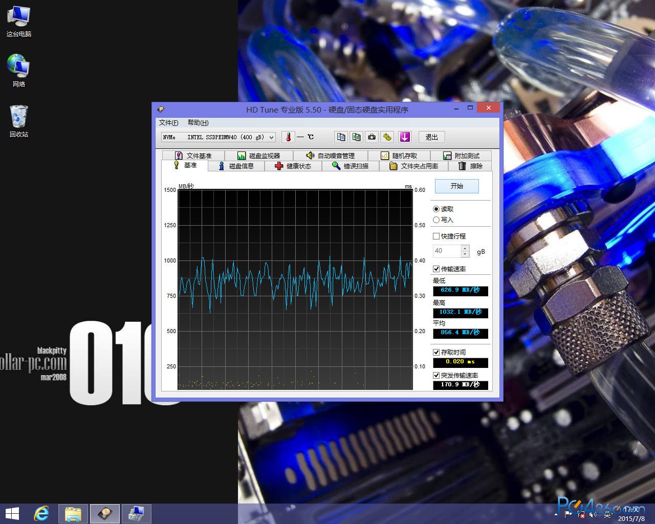The width and height of the screenshot is (655, 524).
Task: Open 这台电脑 desktop icon
Action: click(x=19, y=21)
